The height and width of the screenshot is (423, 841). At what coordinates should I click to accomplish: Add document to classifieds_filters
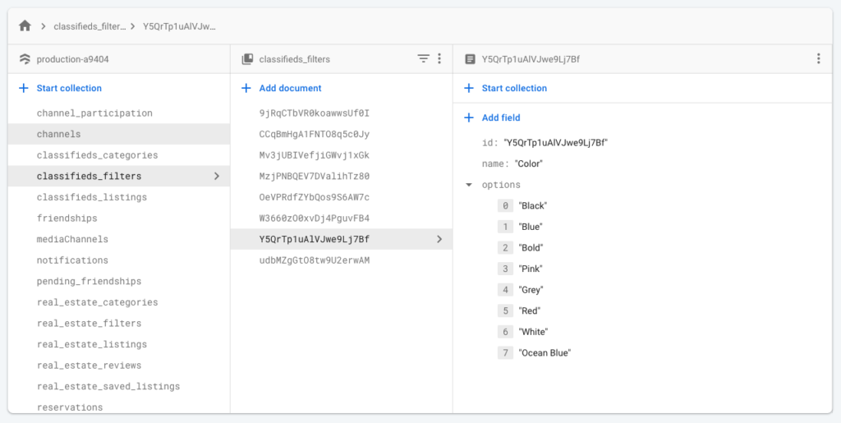click(x=290, y=88)
